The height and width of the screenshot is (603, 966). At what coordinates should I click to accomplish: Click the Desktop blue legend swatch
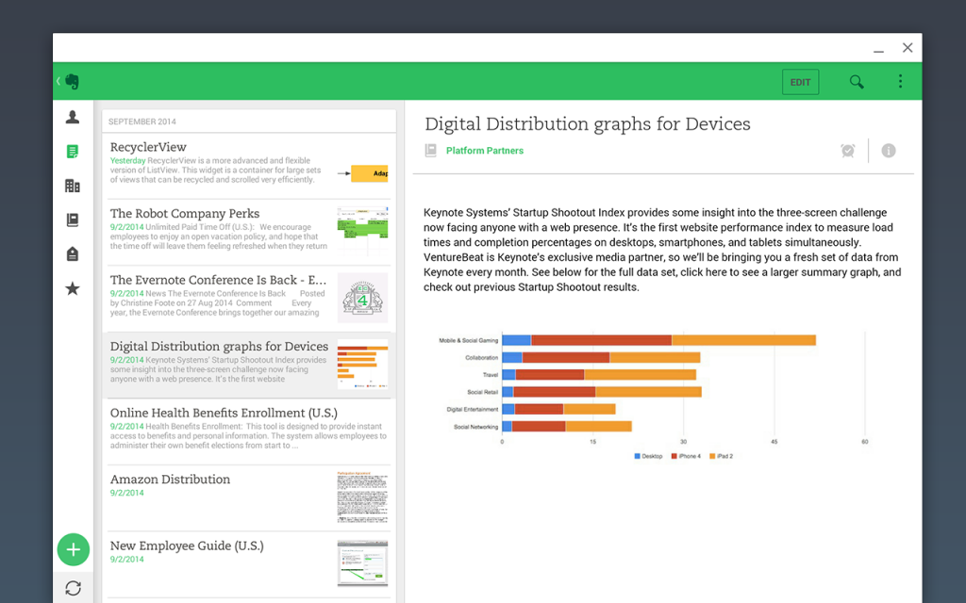tap(638, 456)
